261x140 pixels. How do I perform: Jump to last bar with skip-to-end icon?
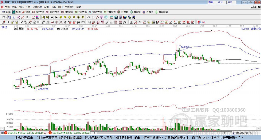tap(48, 17)
